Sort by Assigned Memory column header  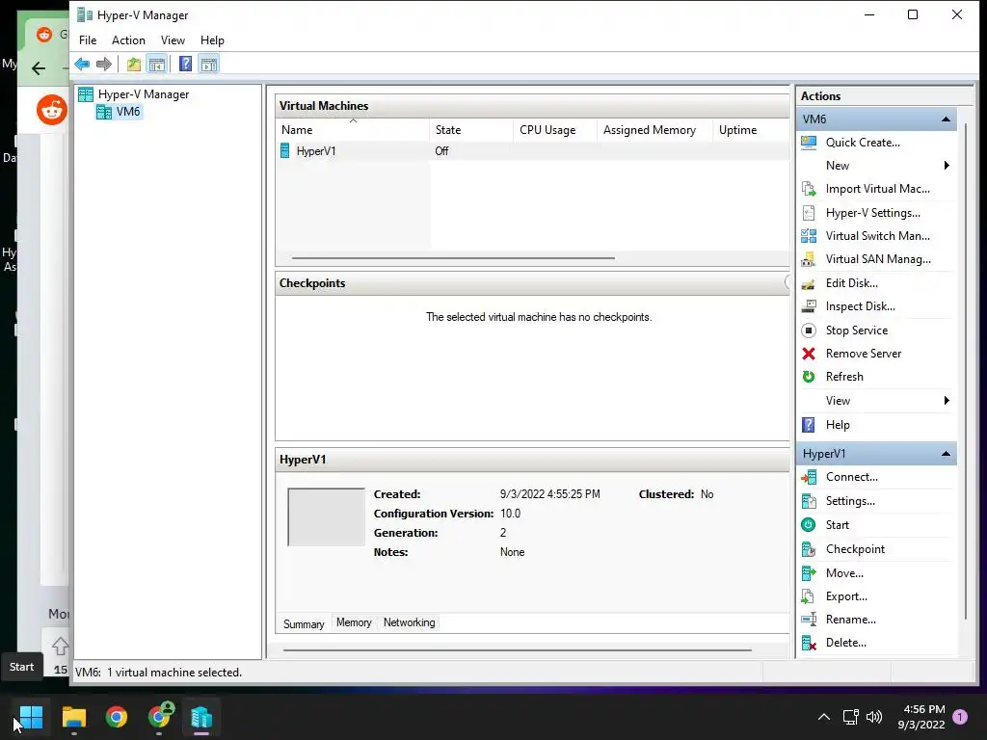coord(654,130)
